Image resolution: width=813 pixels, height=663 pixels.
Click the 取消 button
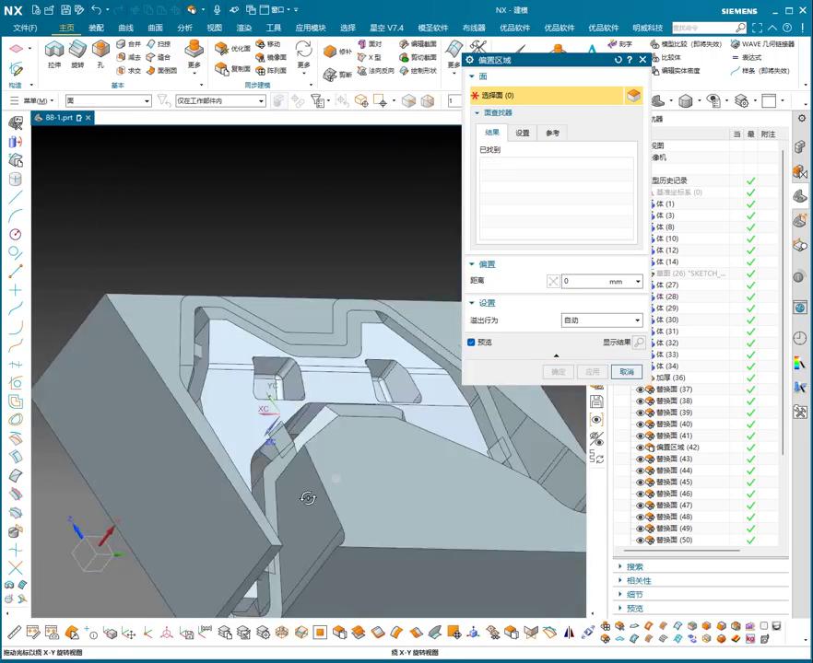[x=626, y=372]
